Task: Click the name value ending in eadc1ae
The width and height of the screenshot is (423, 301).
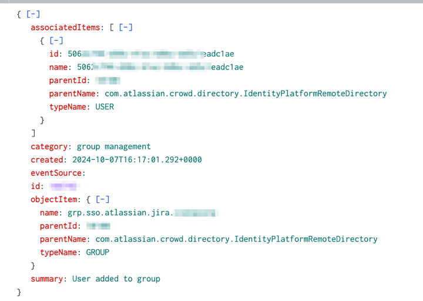Action: [160, 67]
